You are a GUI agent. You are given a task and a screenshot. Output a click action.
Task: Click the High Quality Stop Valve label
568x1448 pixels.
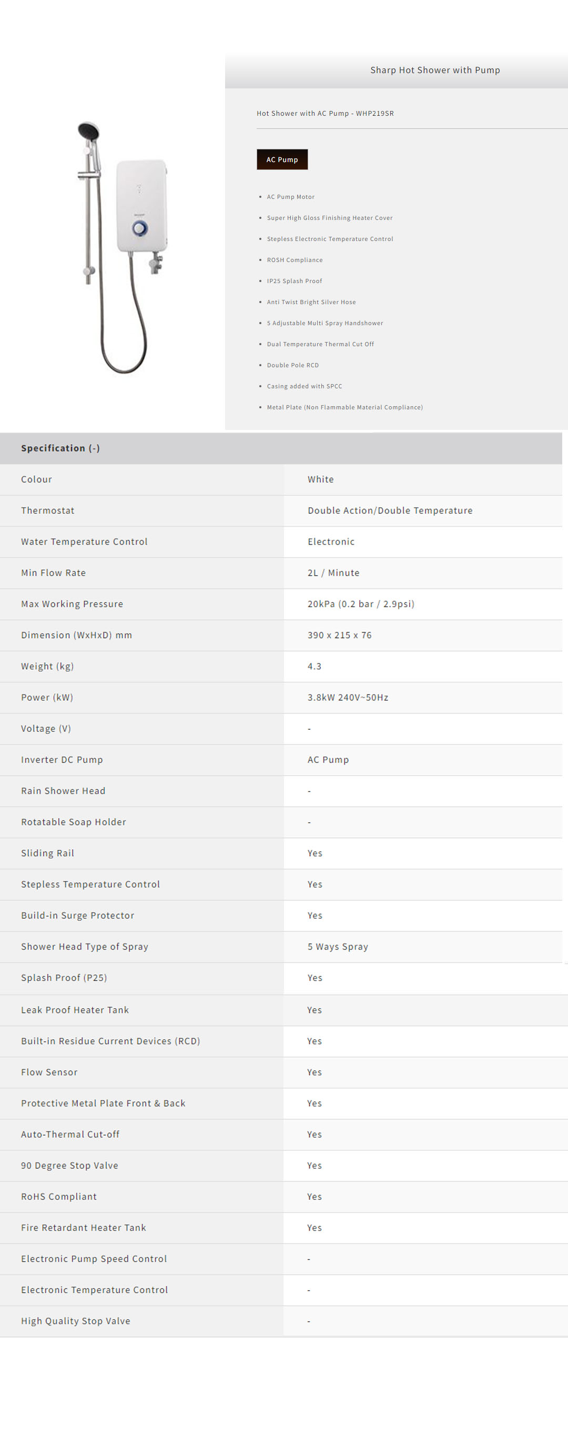click(76, 1321)
